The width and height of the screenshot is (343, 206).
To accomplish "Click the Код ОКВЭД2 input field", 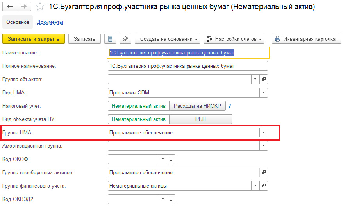I will 133,199.
